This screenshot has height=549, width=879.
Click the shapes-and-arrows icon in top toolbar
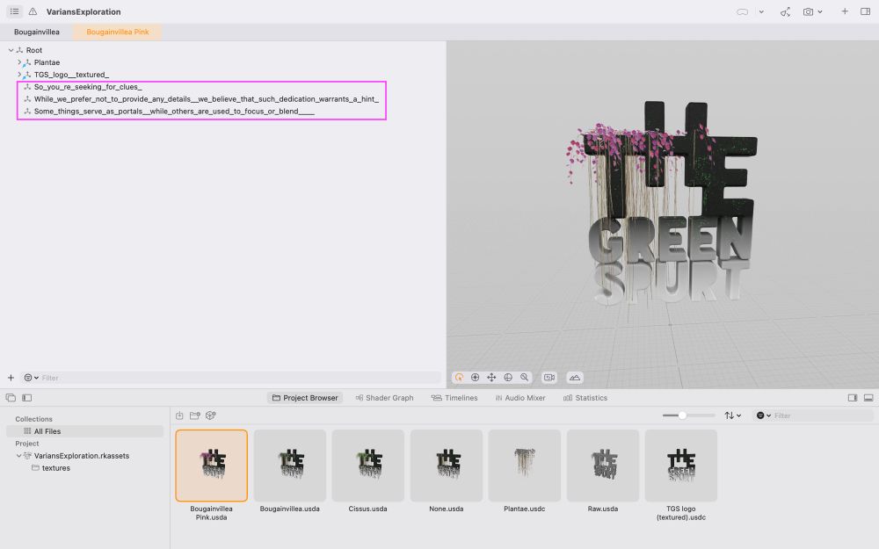point(785,11)
